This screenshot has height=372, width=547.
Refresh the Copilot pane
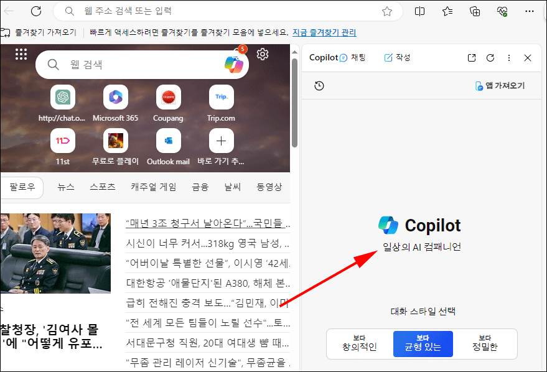tap(490, 58)
